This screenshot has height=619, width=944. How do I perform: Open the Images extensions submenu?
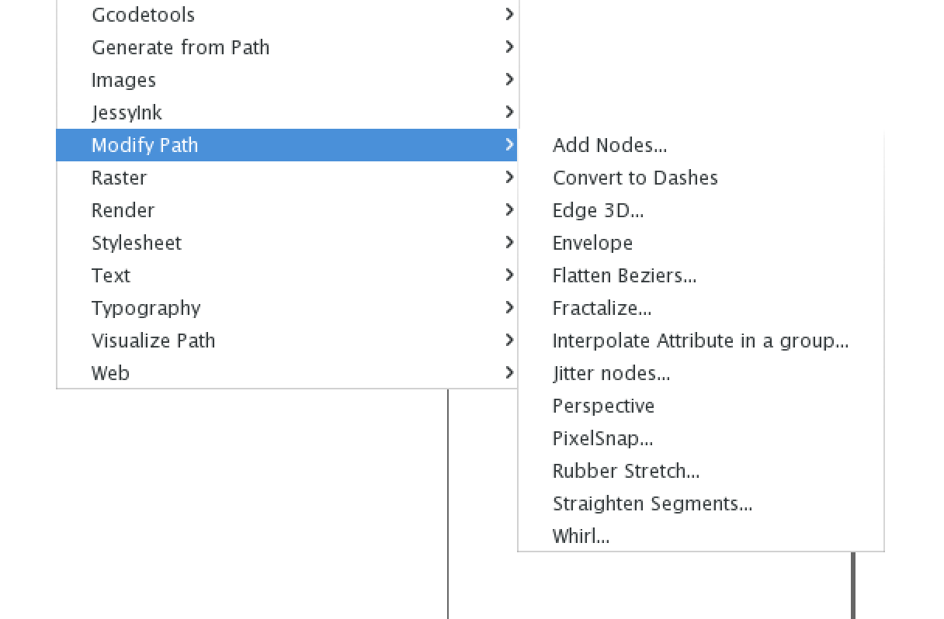123,80
